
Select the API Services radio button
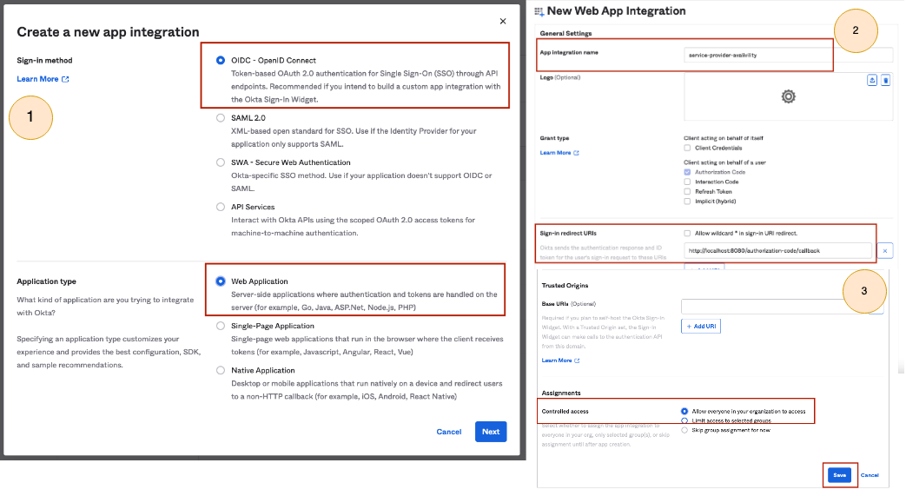point(221,207)
